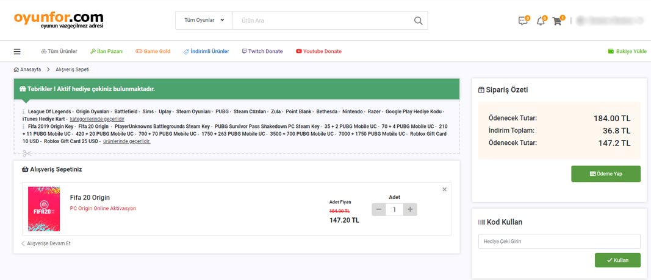Remove Fifa 20 from cart with X
This screenshot has height=280, width=651.
pos(445,189)
